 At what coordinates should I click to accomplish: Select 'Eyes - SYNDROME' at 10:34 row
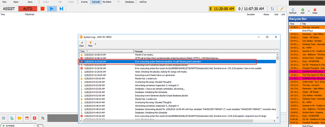pos(307,61)
